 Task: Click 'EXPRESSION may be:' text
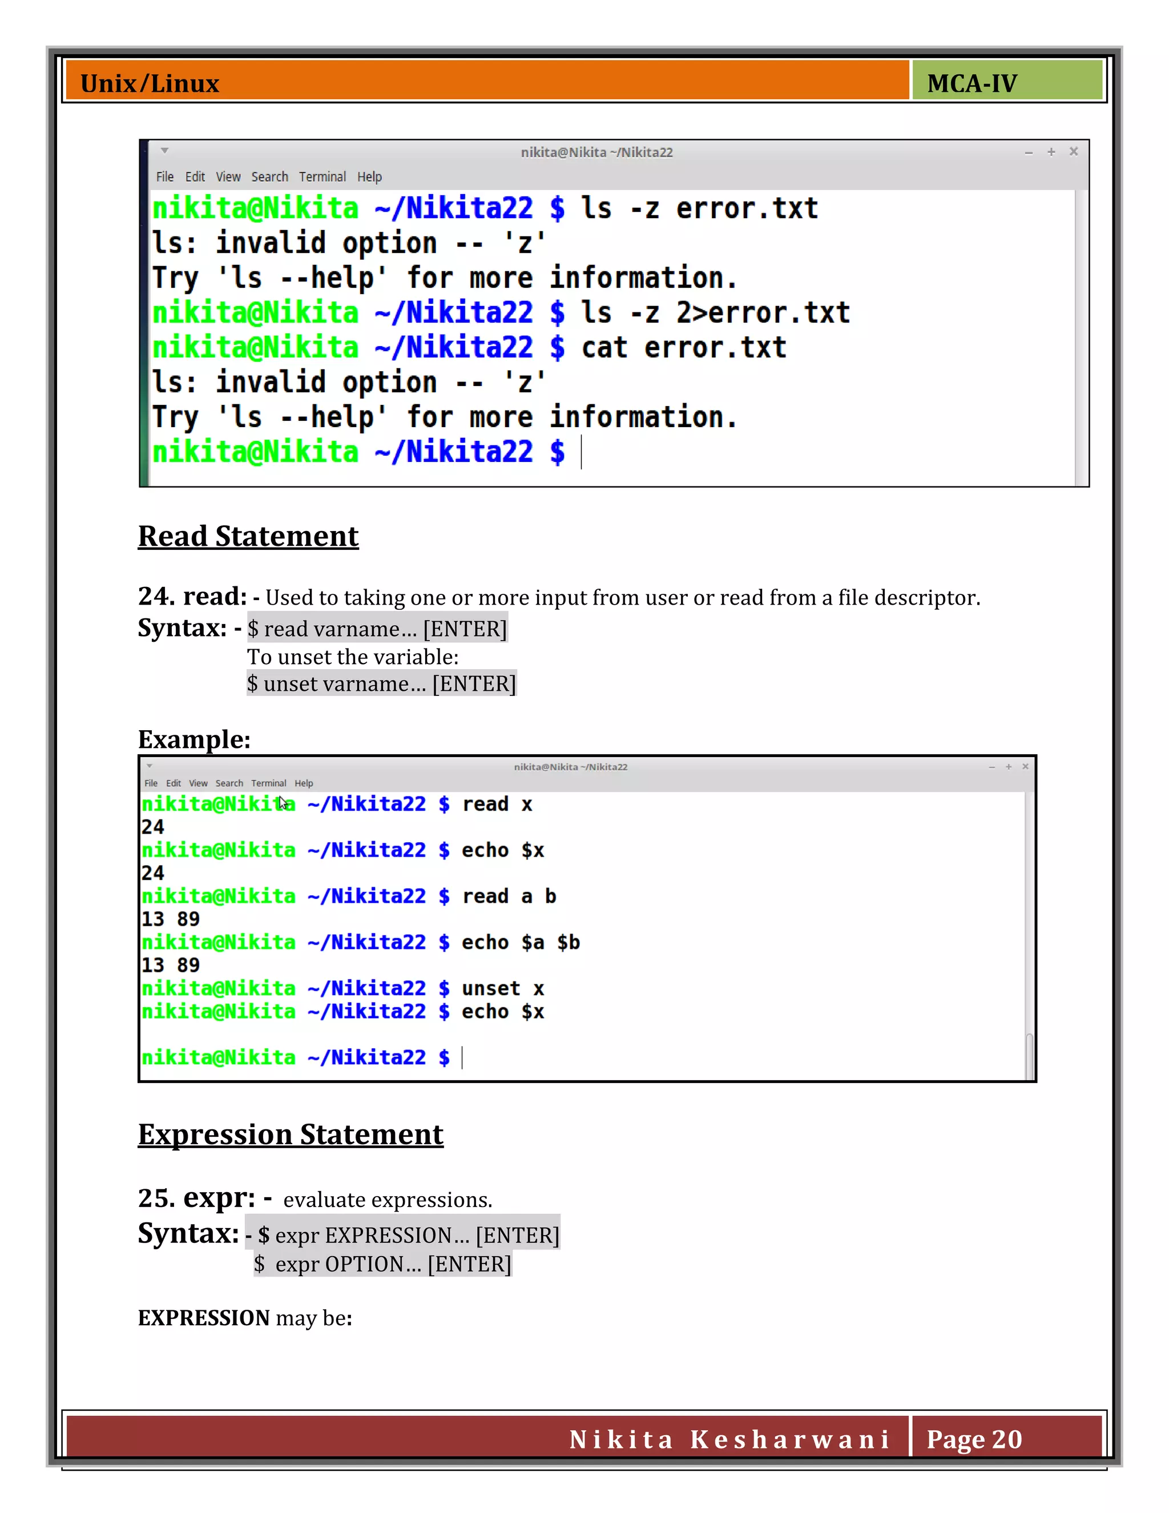(245, 1318)
